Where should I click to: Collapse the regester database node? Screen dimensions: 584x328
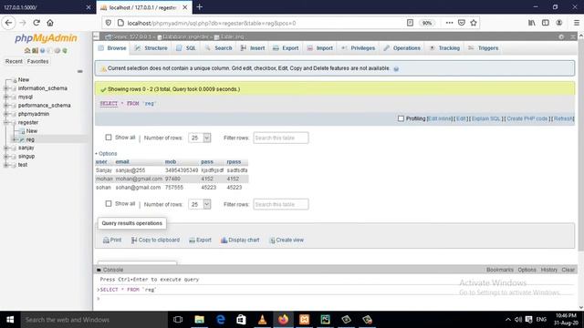tap(6, 122)
